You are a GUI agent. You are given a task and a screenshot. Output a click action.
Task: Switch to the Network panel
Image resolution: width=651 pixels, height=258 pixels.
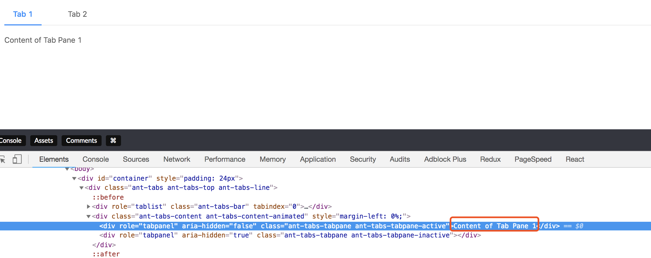pos(176,159)
